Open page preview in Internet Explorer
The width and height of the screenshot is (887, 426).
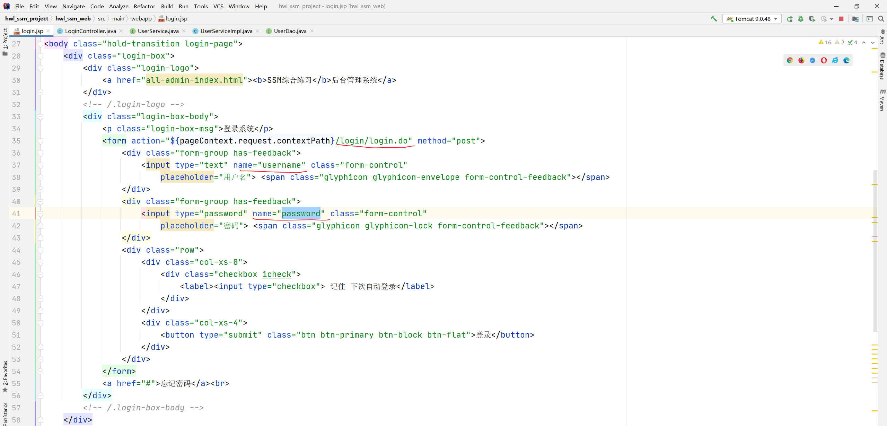(x=835, y=60)
